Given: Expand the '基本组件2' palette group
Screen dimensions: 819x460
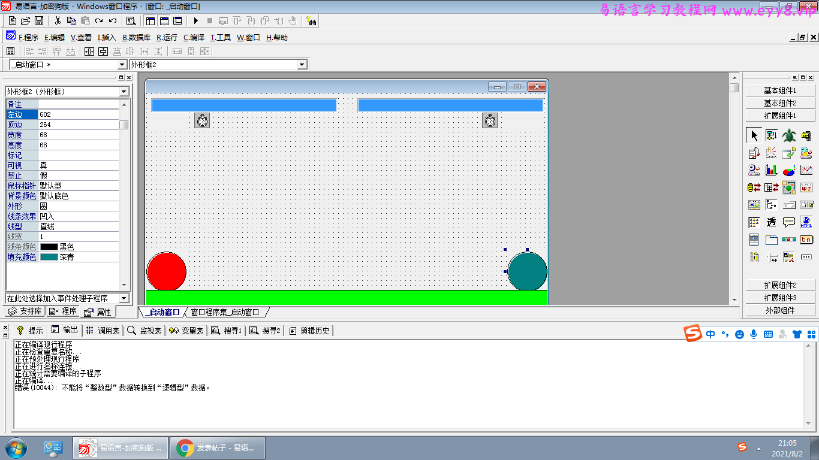Looking at the screenshot, I should (x=780, y=103).
